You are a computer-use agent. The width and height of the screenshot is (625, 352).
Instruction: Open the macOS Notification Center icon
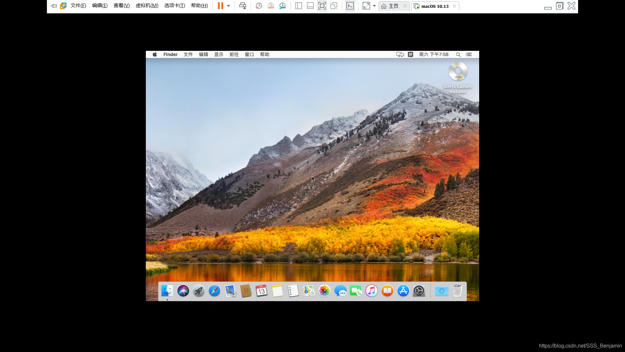click(x=469, y=54)
